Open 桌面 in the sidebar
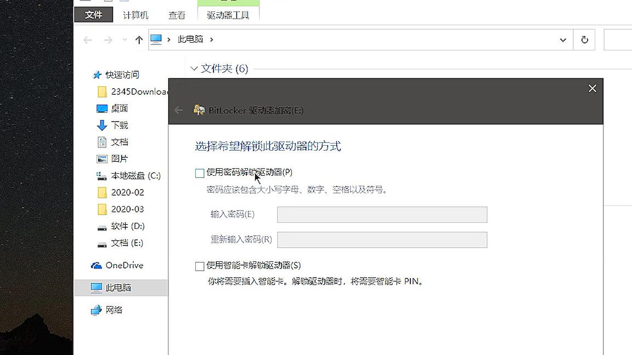The height and width of the screenshot is (355, 632). tap(119, 108)
